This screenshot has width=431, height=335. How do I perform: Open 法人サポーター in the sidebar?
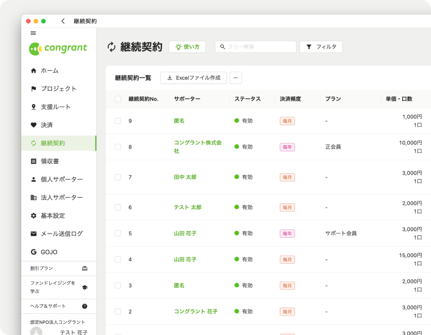[x=59, y=197]
